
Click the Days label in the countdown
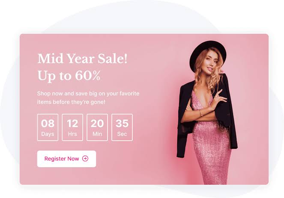48,134
